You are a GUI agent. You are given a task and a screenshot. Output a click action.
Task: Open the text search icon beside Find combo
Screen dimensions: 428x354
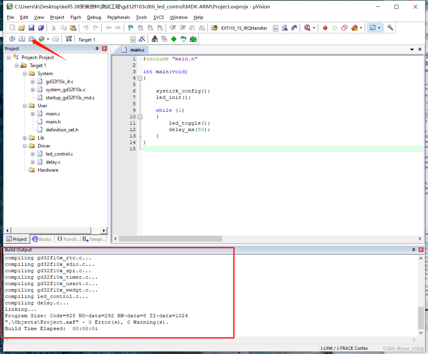click(x=284, y=28)
